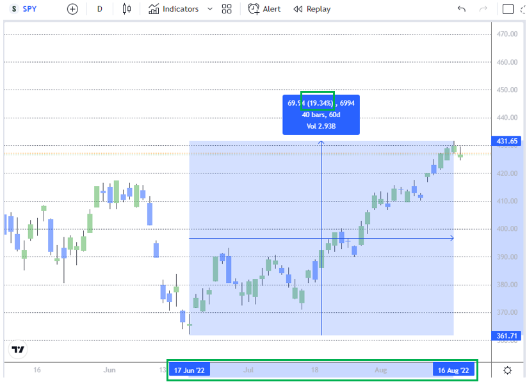
Task: Create a new Alert
Action: (264, 9)
